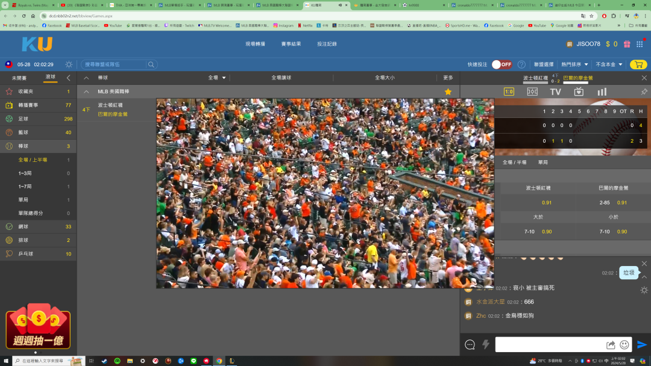Screen dimensions: 651x366
Task: Open the 賽事結果 results menu
Action: click(291, 44)
